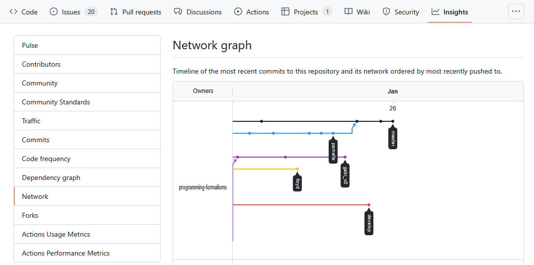
Task: Open Code frequency in sidebar
Action: click(87, 159)
